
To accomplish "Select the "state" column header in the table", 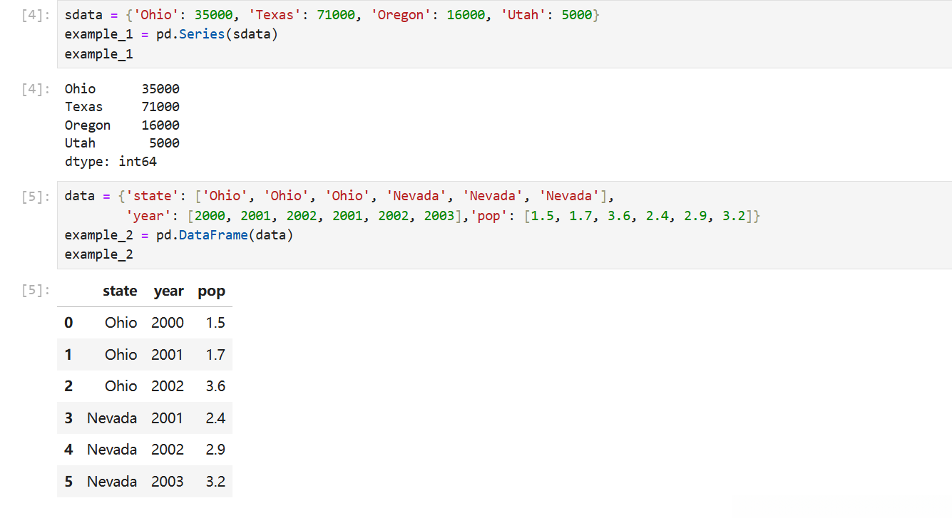I will click(x=120, y=291).
